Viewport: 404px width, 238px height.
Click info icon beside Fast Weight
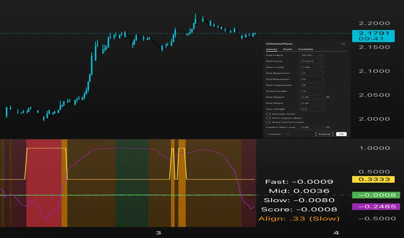click(327, 97)
